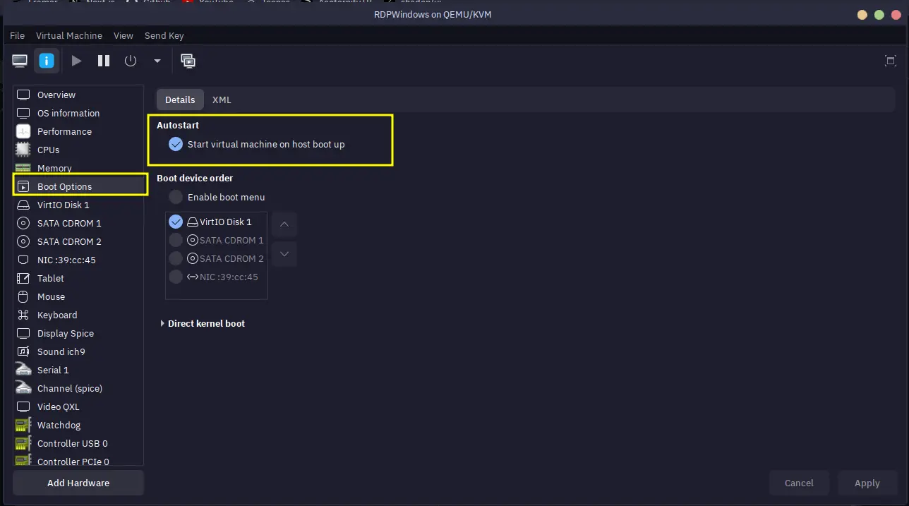Click the Cancel button
This screenshot has width=909, height=506.
[799, 483]
